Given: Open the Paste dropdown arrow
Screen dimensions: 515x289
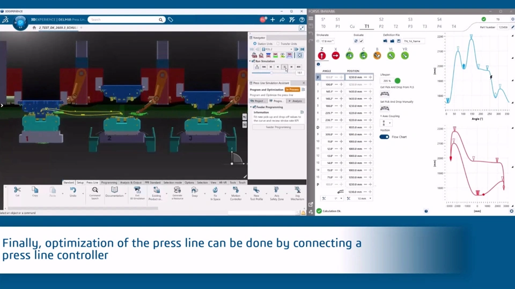Looking at the screenshot, I should point(62,194).
